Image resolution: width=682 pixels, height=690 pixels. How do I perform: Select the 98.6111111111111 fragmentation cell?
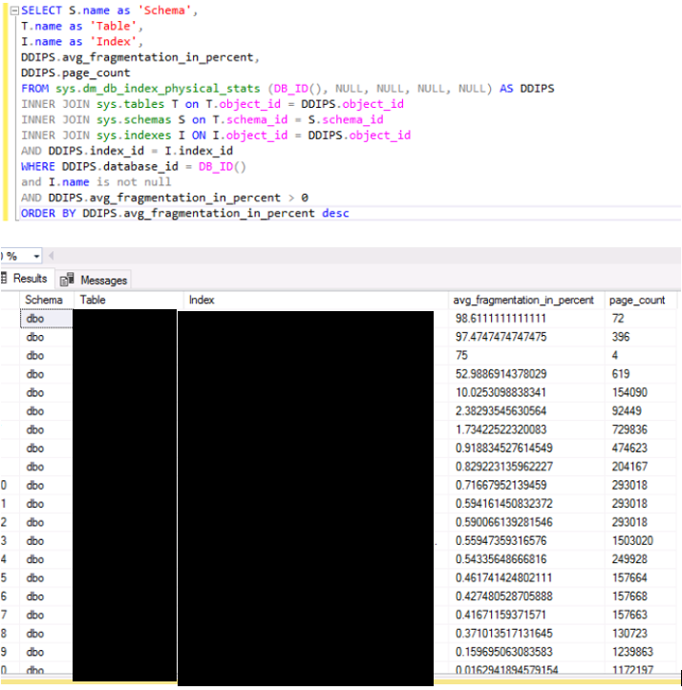tap(501, 319)
